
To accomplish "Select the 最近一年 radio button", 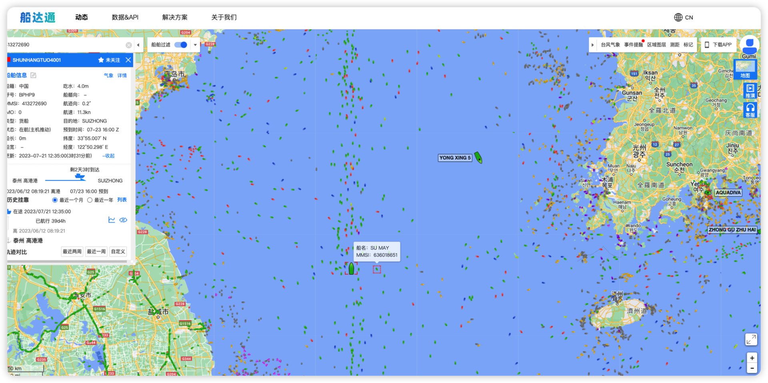I will [90, 200].
